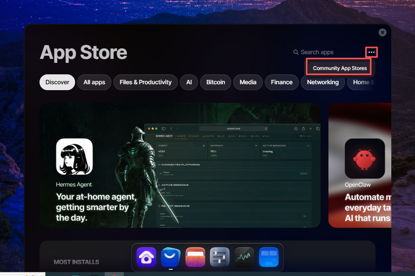The height and width of the screenshot is (276, 415).
Task: Click the search magnifier icon
Action: coord(296,52)
